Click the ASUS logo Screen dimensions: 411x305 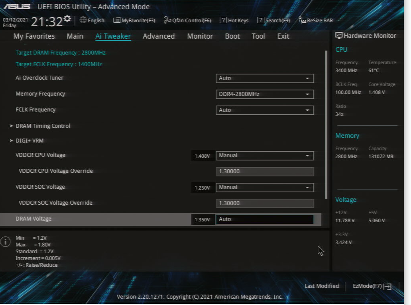coord(17,6)
